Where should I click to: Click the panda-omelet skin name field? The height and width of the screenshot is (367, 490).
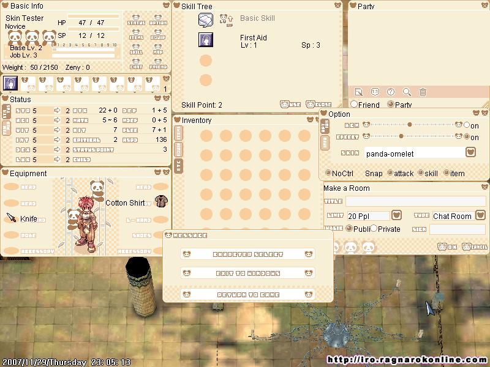pyautogui.click(x=415, y=153)
